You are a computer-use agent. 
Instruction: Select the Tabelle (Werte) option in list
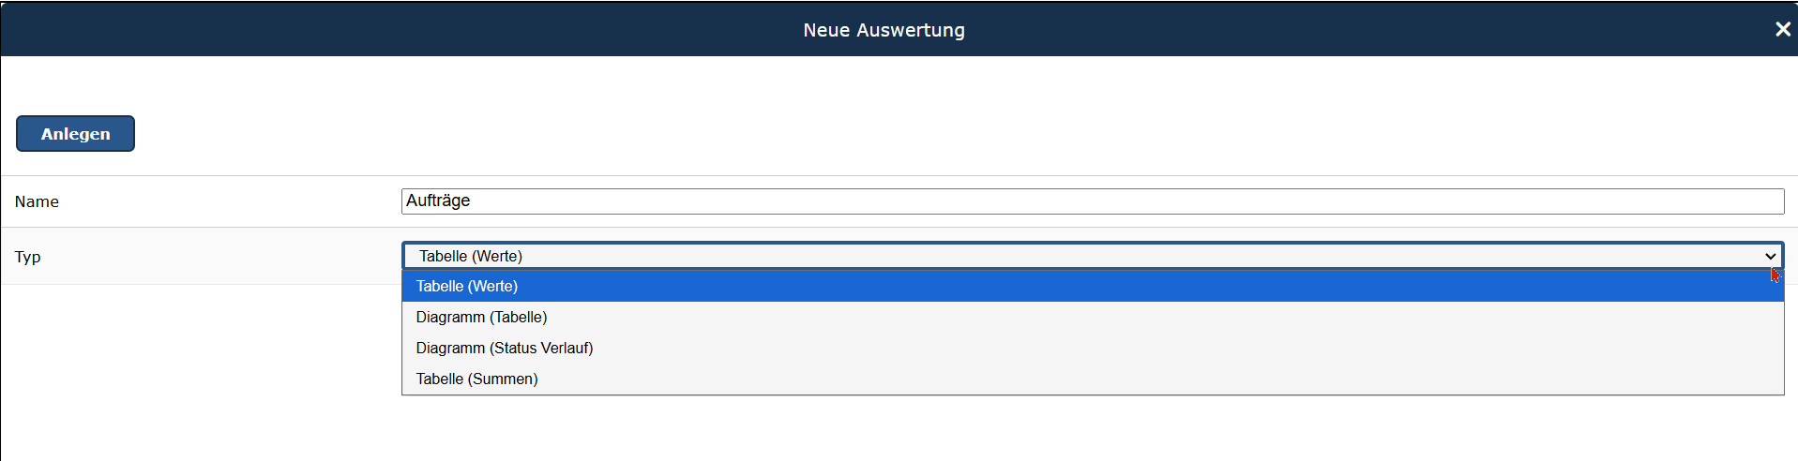[x=1093, y=286]
